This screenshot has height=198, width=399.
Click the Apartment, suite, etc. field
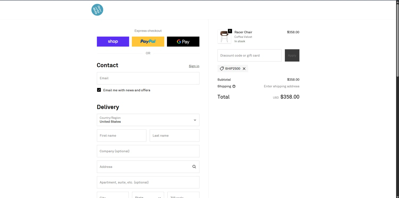(148, 182)
